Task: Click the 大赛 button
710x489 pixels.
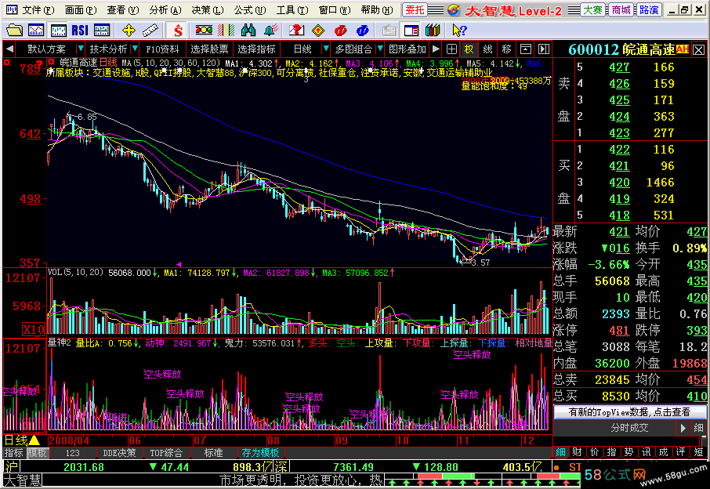Action: [x=592, y=10]
